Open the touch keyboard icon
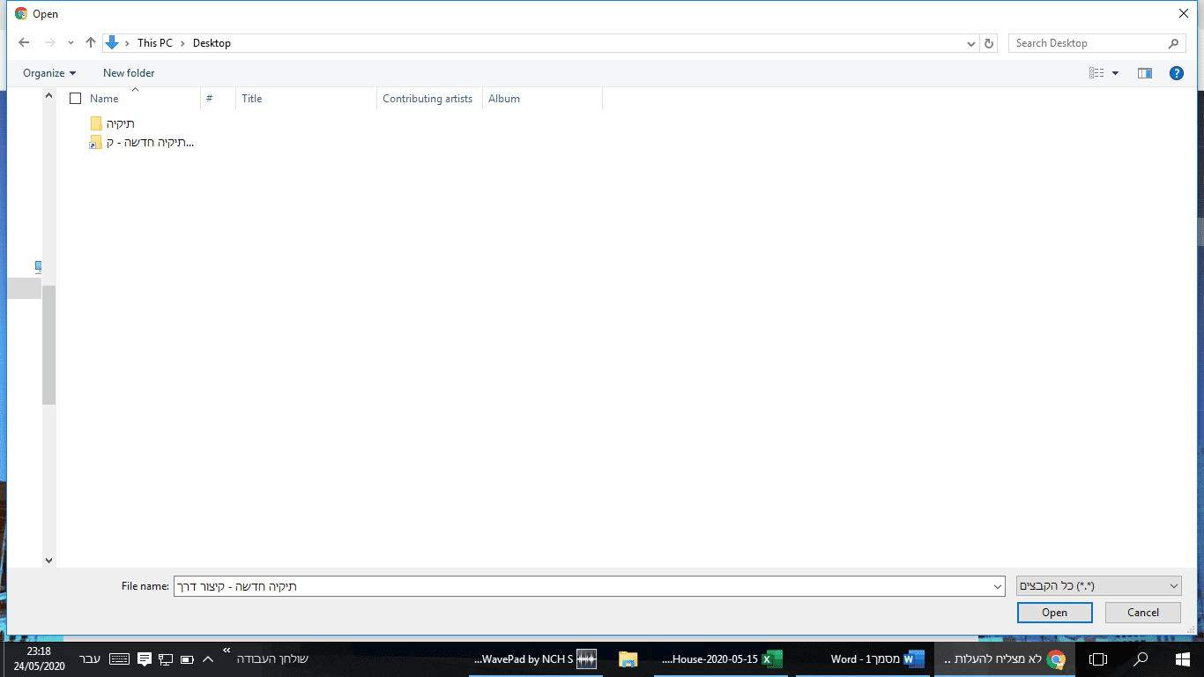The image size is (1204, 677). click(119, 658)
